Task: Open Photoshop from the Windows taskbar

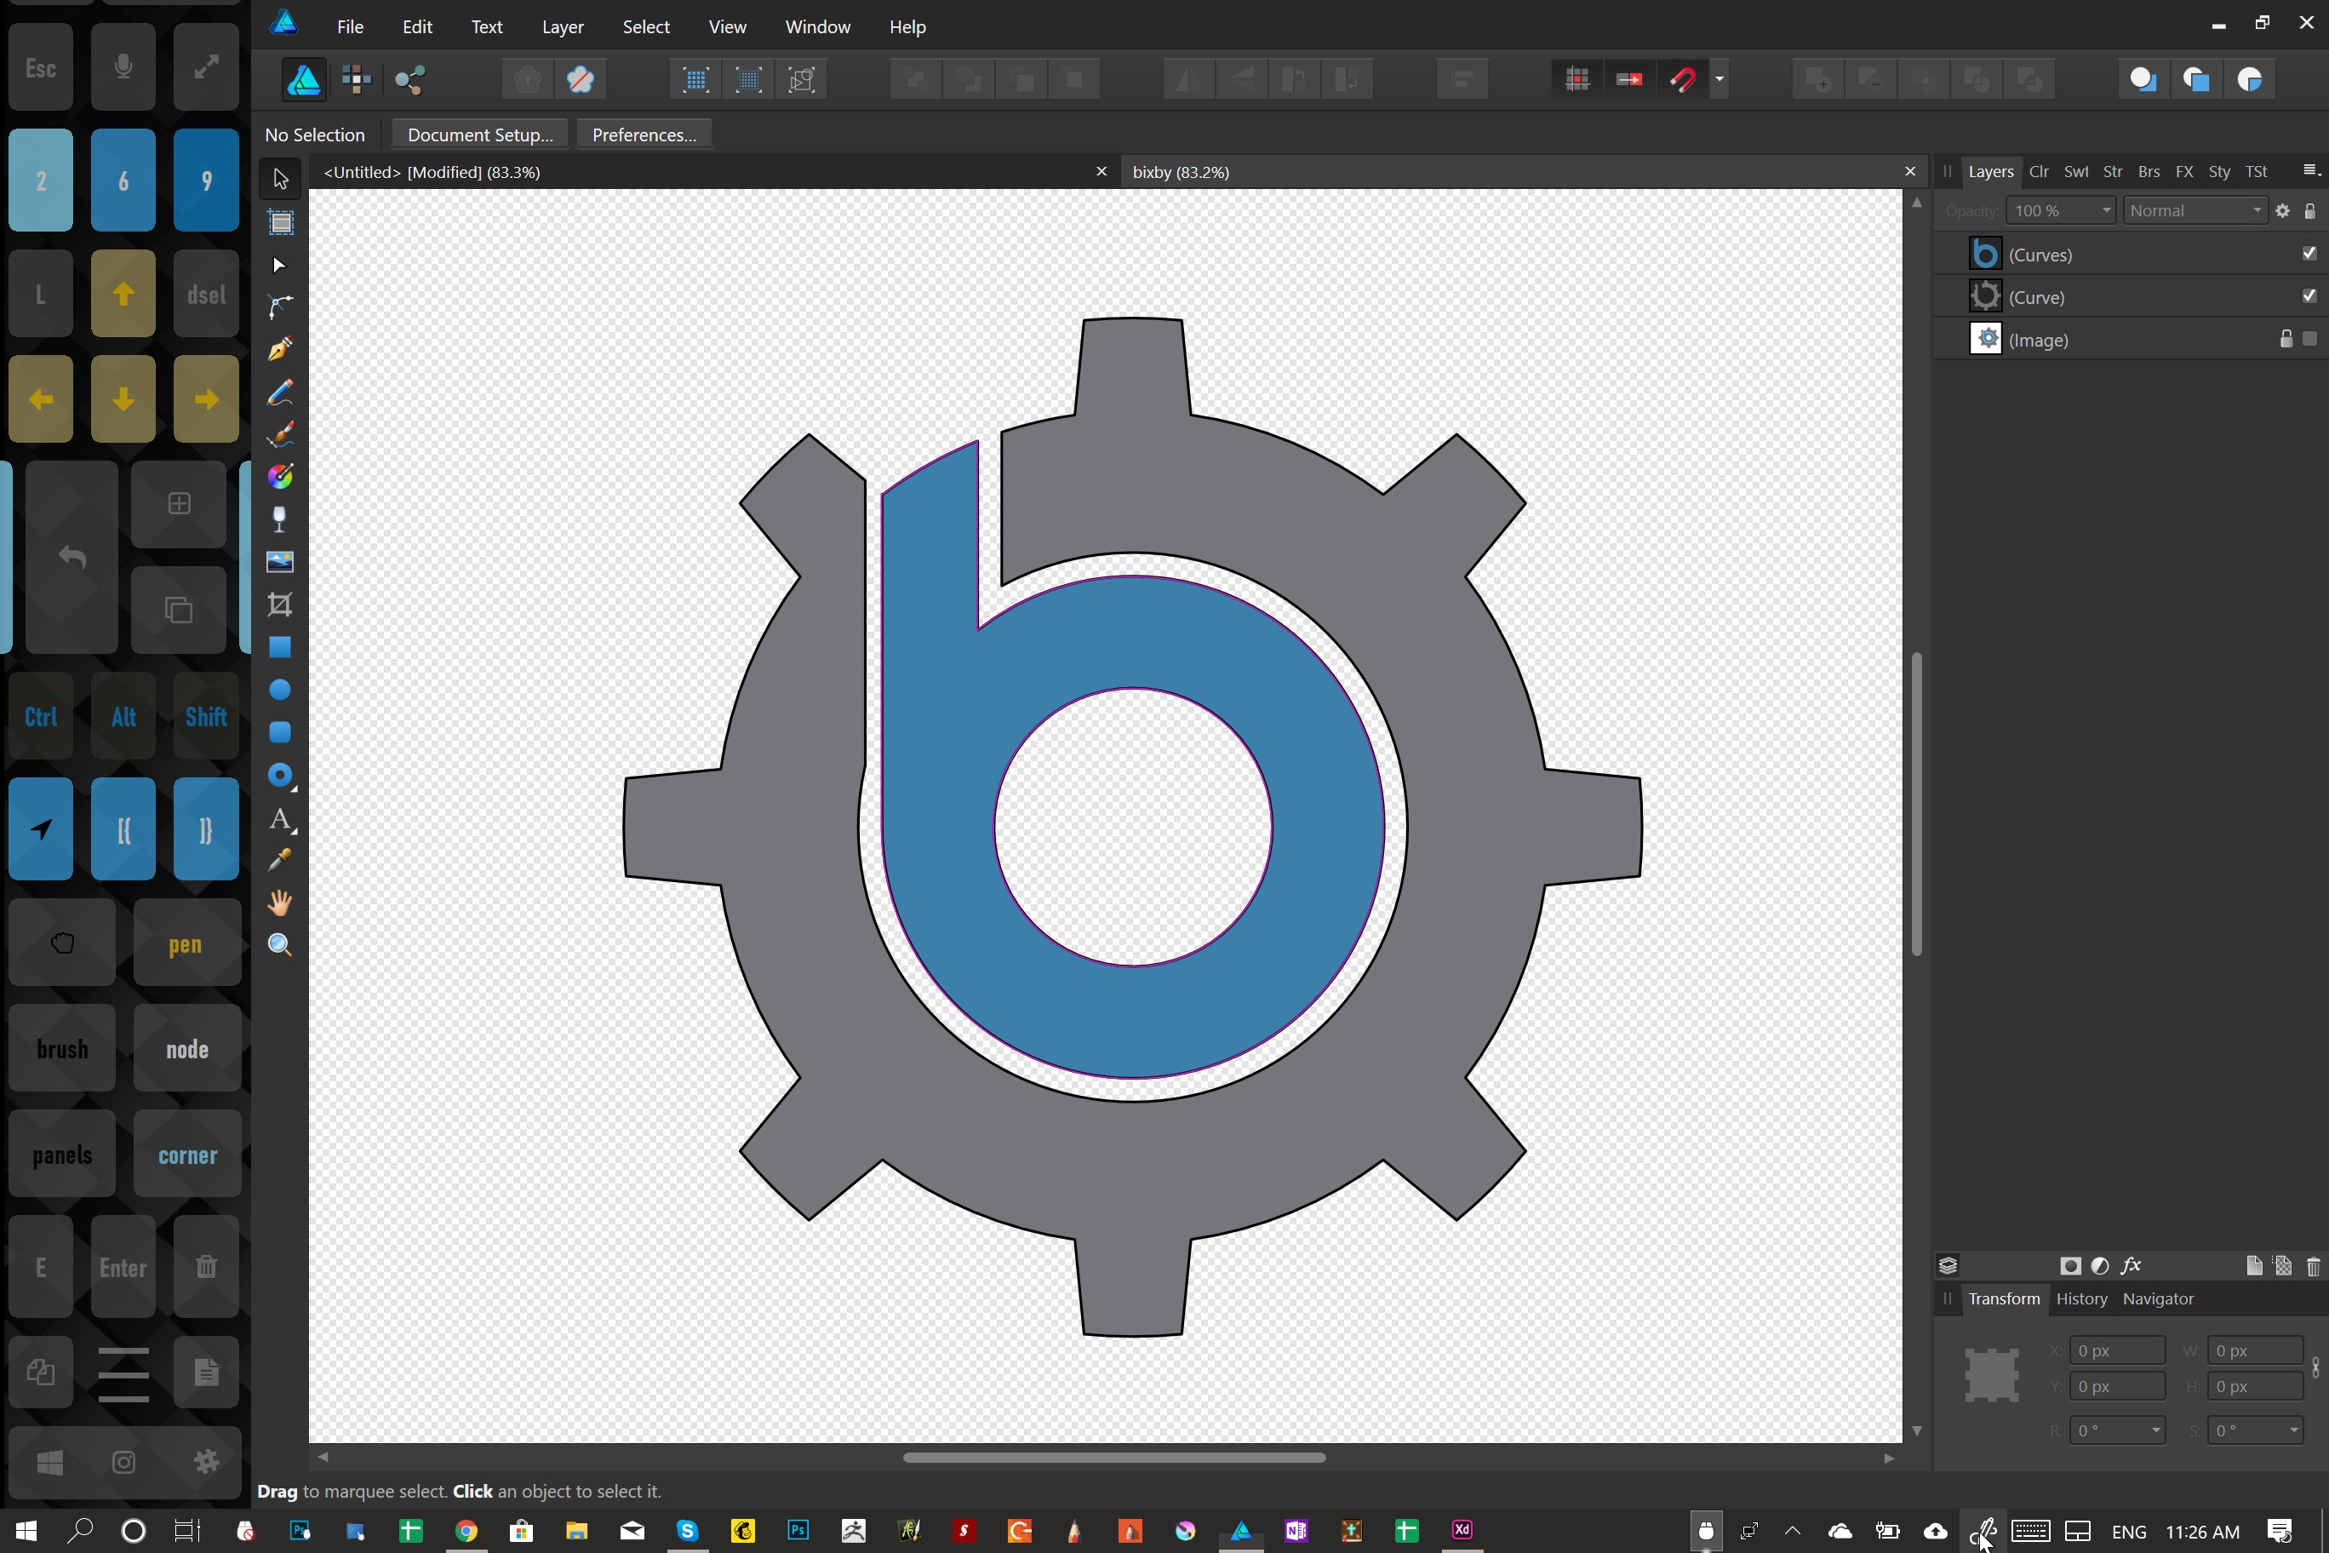Action: tap(797, 1530)
